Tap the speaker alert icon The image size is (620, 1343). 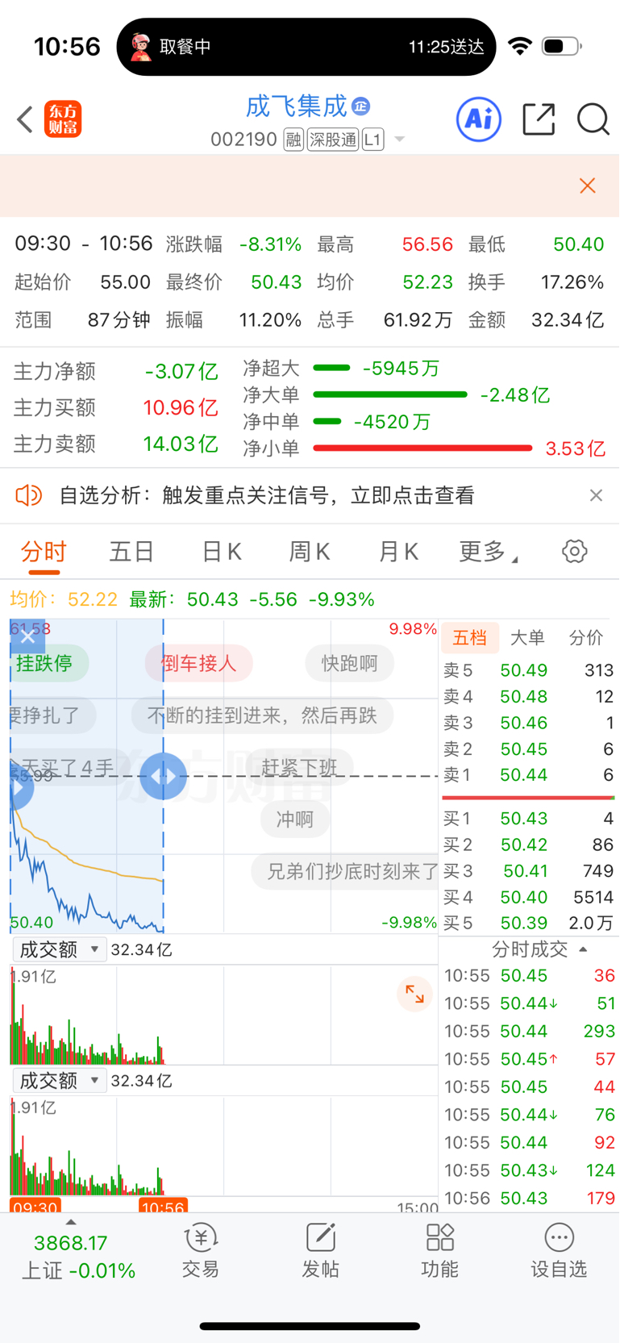pyautogui.click(x=29, y=495)
